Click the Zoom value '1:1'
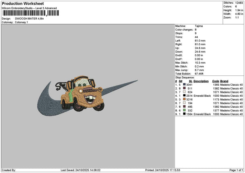Image resolution: width=245 pixels, height=173 pixels. [x=237, y=18]
